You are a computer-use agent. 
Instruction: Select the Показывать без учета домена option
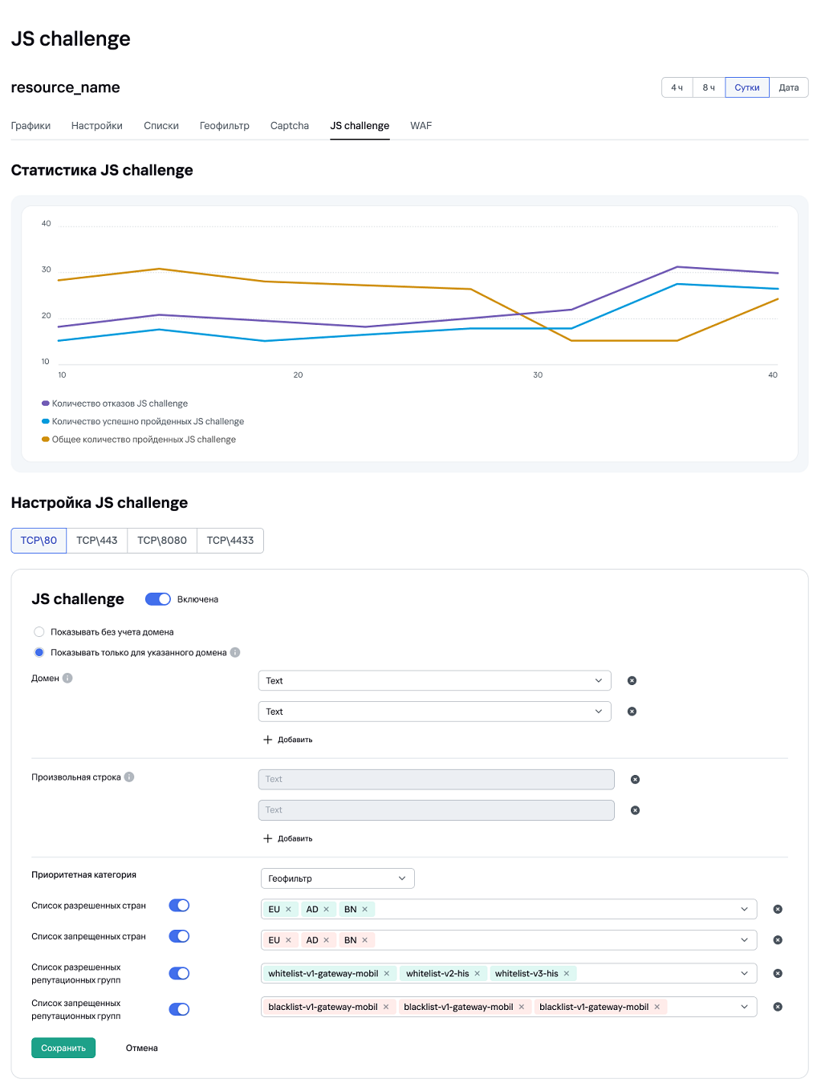click(39, 631)
